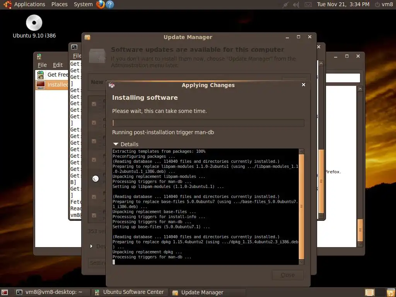Select Get Free Software in Software Center
The height and width of the screenshot is (297, 396).
[52, 75]
